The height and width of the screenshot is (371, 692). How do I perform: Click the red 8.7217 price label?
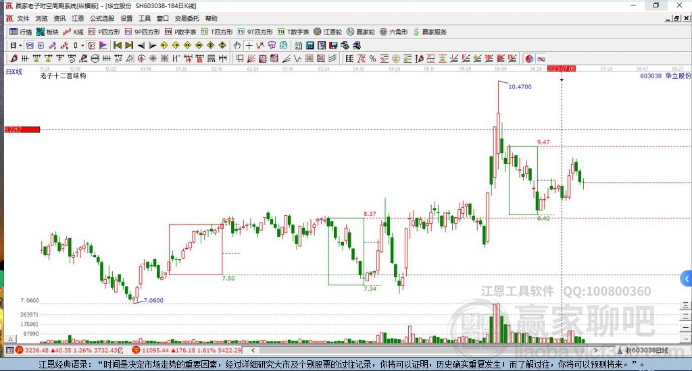(22, 130)
